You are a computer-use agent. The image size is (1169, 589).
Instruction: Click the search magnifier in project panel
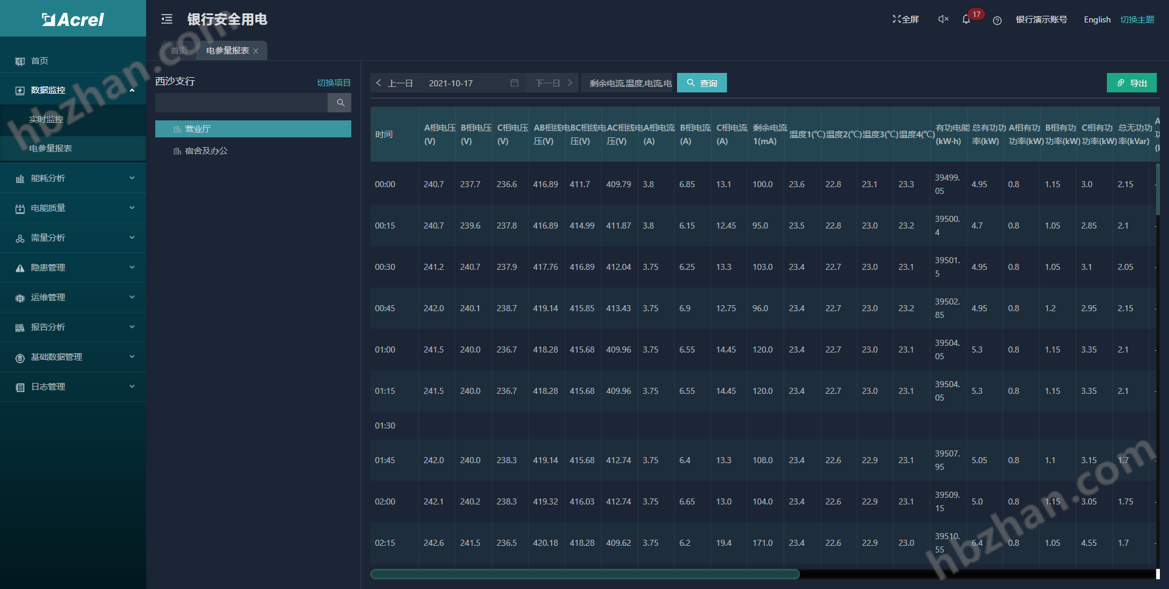tap(340, 103)
